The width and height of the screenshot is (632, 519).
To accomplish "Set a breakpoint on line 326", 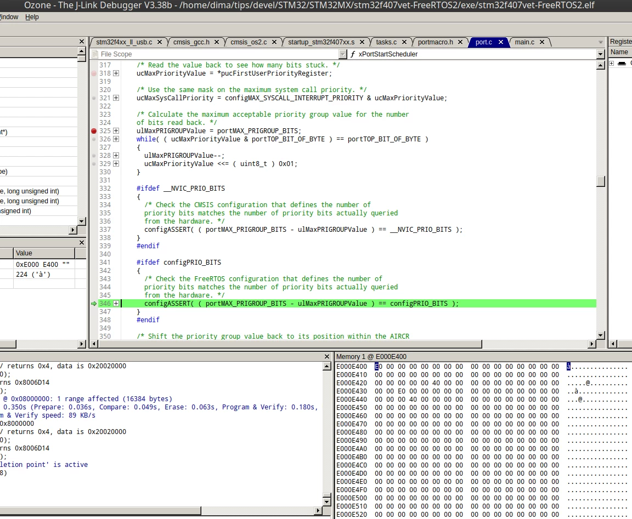I will click(x=94, y=139).
